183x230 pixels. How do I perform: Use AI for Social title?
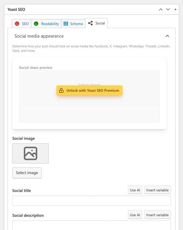click(135, 190)
